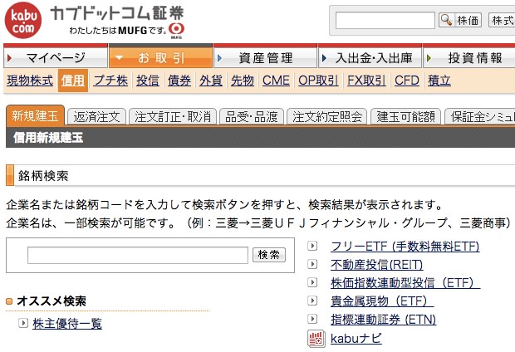Switch to the 返済注文 tab
The image size is (515, 352).
96,116
